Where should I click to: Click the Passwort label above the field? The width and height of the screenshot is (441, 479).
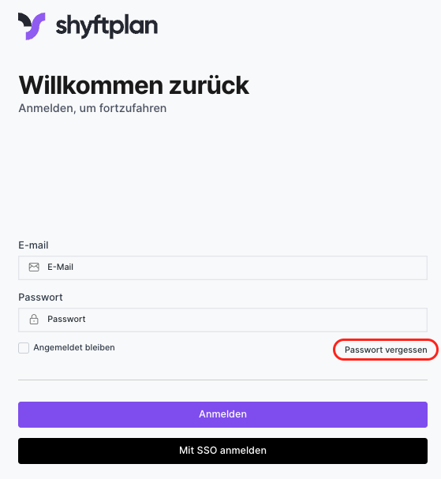tap(40, 298)
